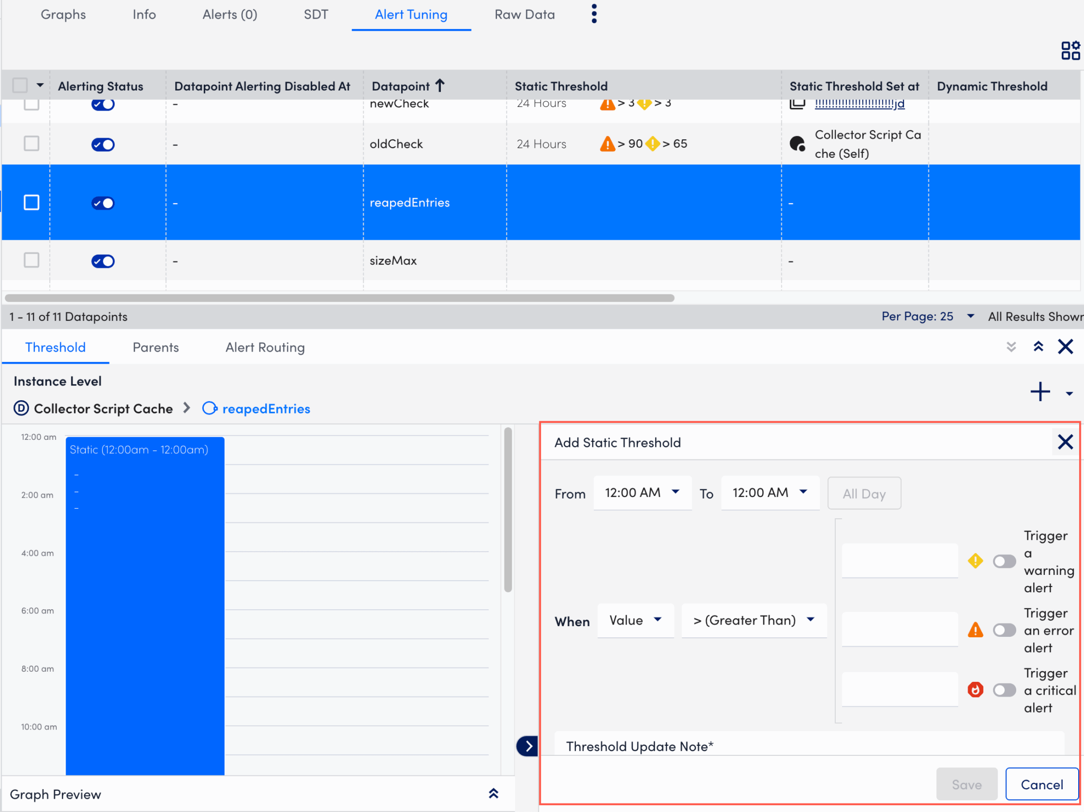
Task: Open the three-dot overflow menu
Action: (593, 13)
